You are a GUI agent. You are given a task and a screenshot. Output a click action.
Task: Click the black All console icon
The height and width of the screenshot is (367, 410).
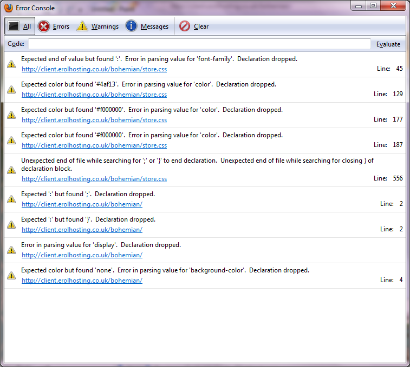coord(14,26)
